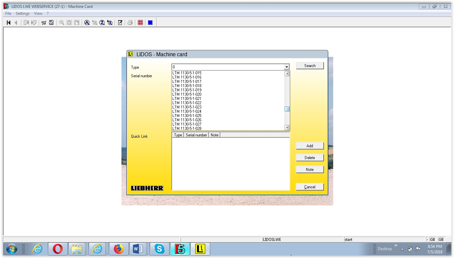Viewport: 454px width, 258px height.
Task: Open the Settings menu
Action: click(x=23, y=13)
